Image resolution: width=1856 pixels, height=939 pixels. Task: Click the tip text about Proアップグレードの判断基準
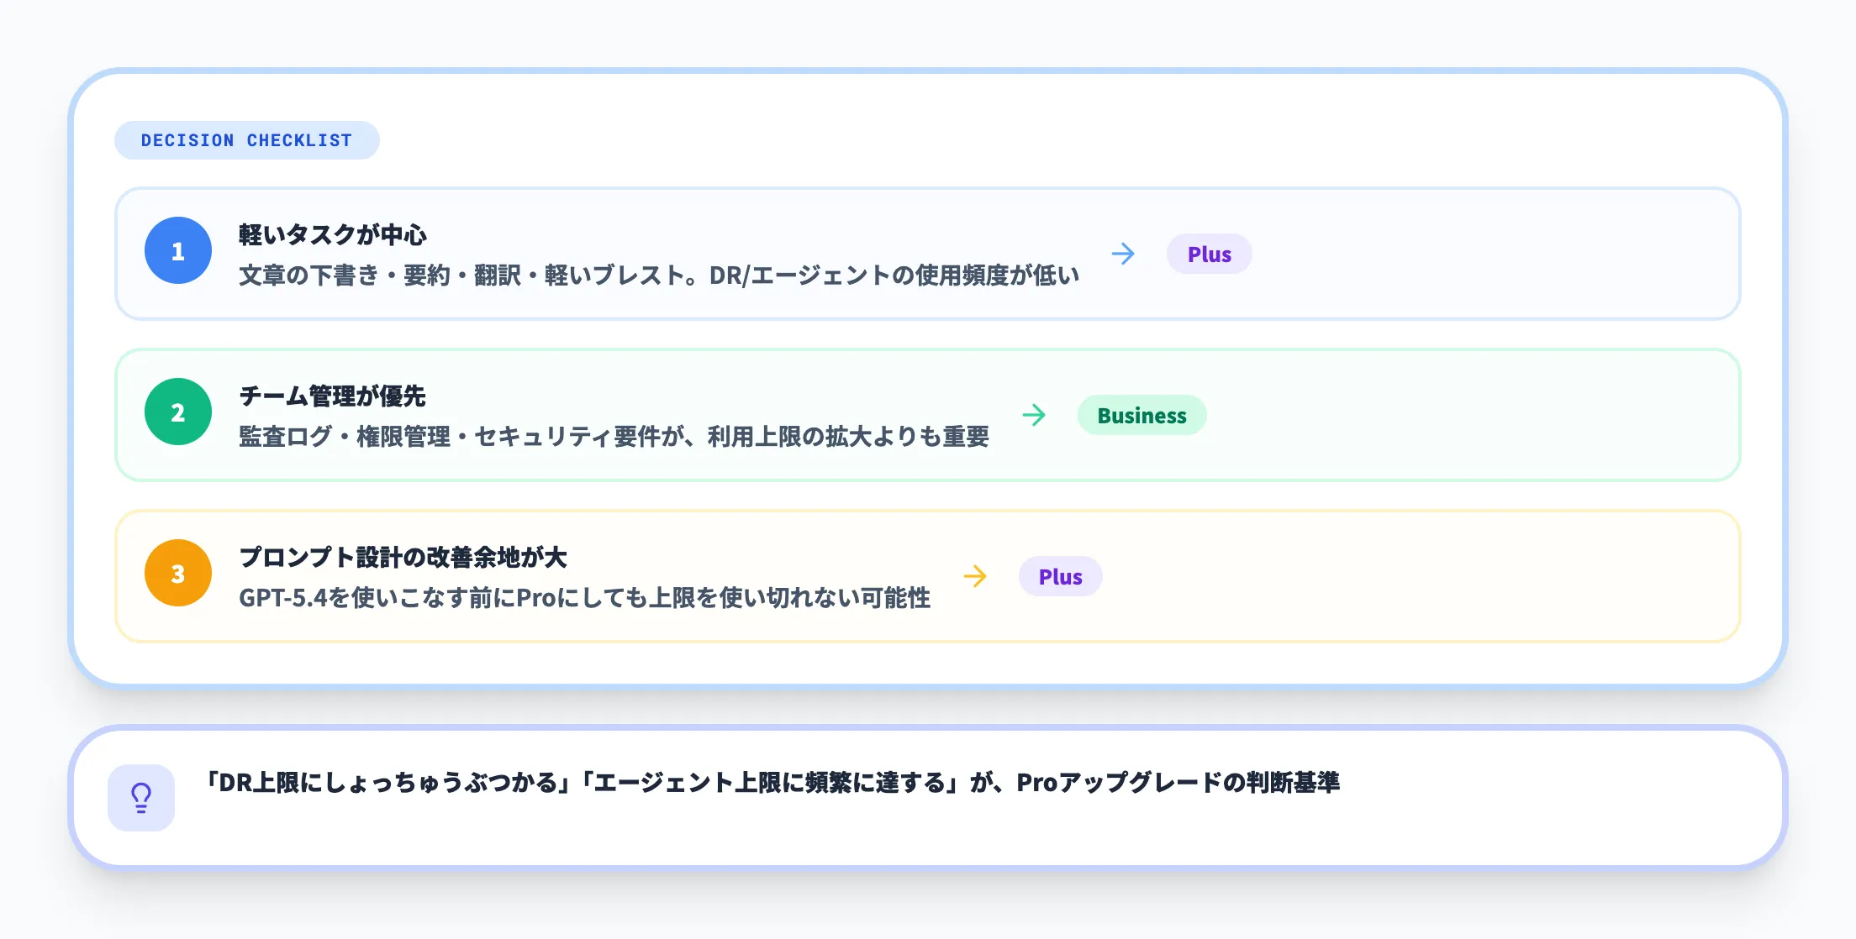772,783
